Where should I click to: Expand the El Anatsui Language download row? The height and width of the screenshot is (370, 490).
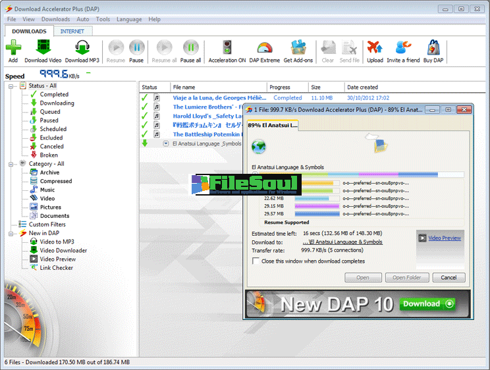pyautogui.click(x=166, y=143)
